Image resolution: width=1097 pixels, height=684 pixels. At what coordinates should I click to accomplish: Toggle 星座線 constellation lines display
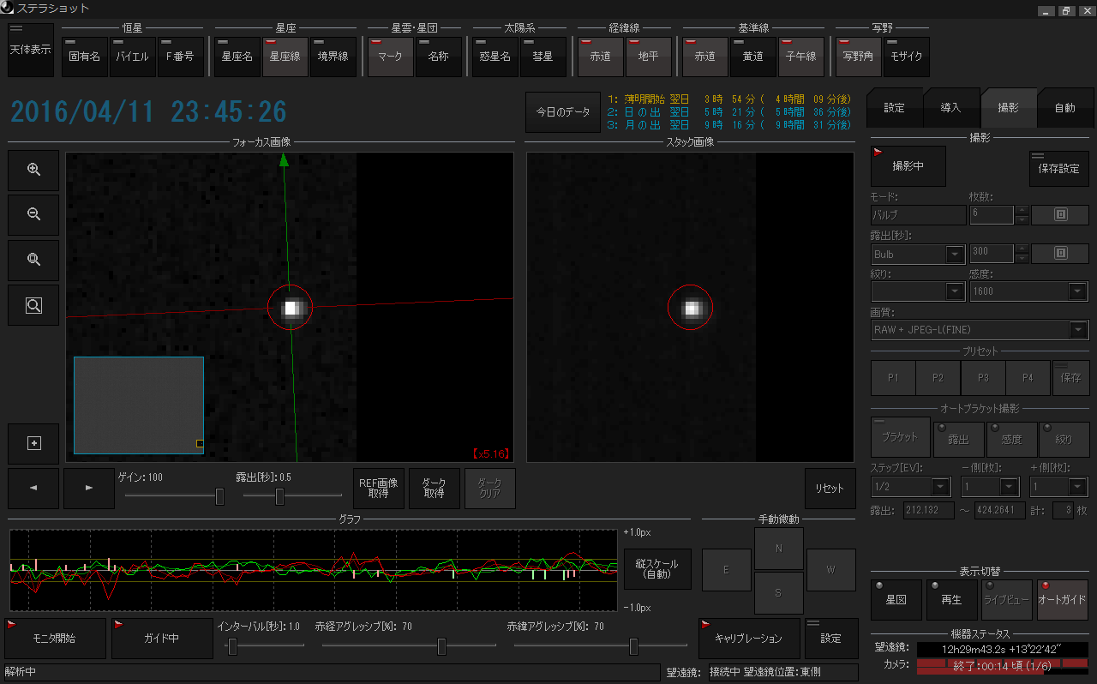tap(285, 57)
